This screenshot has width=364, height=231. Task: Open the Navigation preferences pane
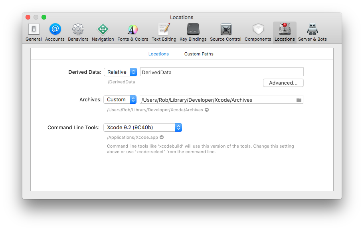(x=103, y=32)
